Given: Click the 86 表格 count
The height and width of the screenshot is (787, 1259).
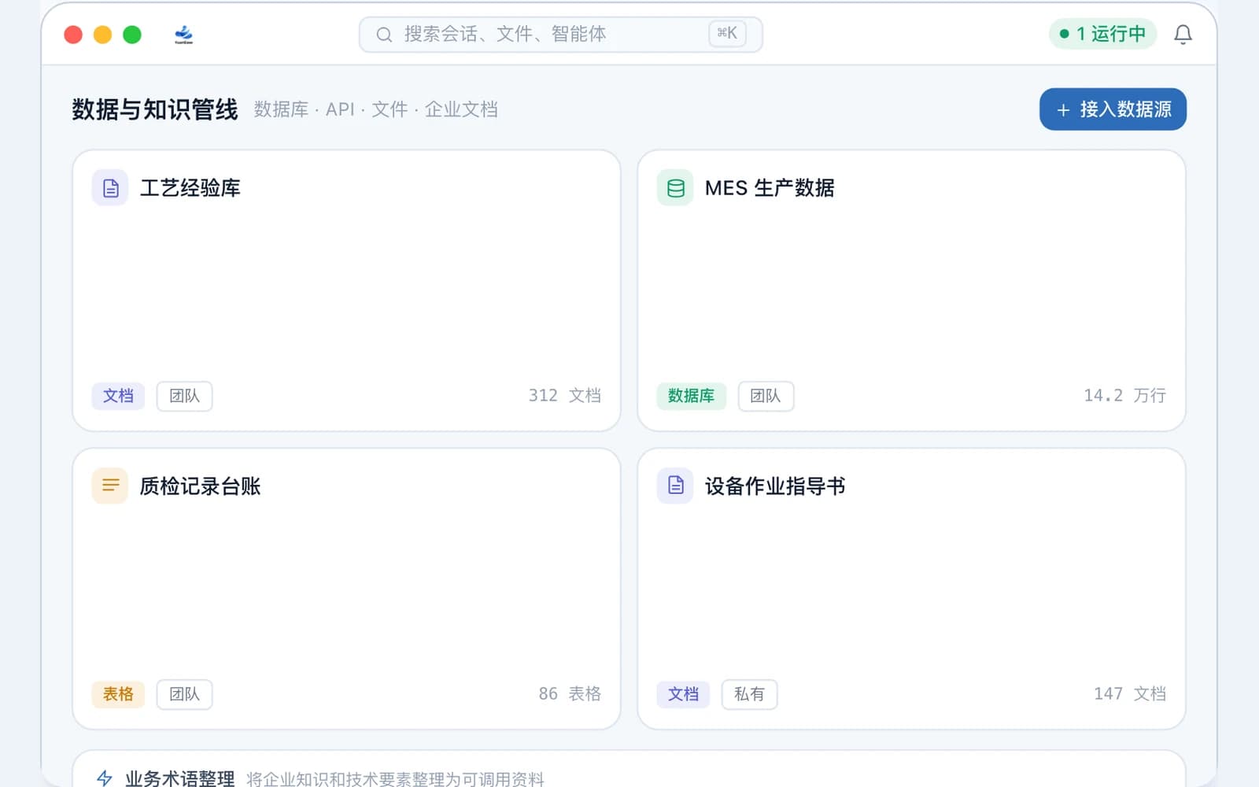Looking at the screenshot, I should pos(570,693).
